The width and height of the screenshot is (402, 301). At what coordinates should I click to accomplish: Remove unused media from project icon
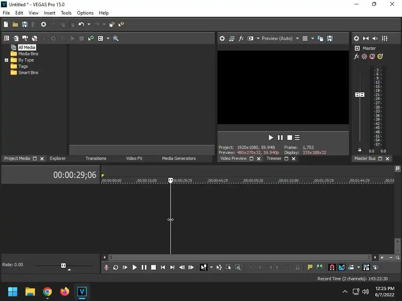(6, 38)
